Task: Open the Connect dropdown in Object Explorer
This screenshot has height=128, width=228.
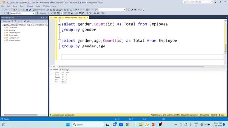Action: 6,21
